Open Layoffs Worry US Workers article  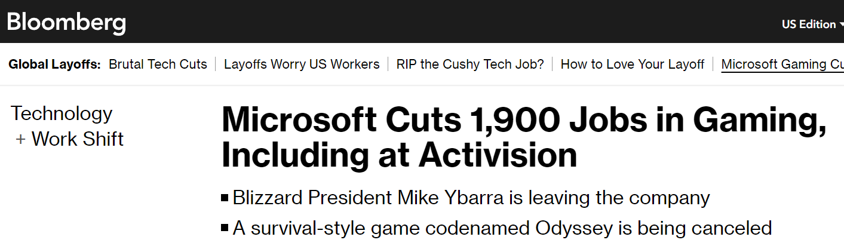coord(302,64)
